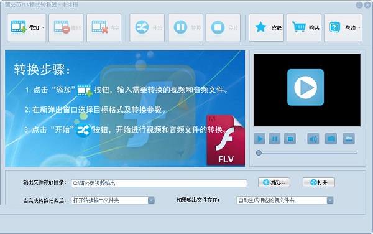Viewport: 373px width, 234px height.
Task: Click the FLV file icon on banner
Action: click(226, 140)
